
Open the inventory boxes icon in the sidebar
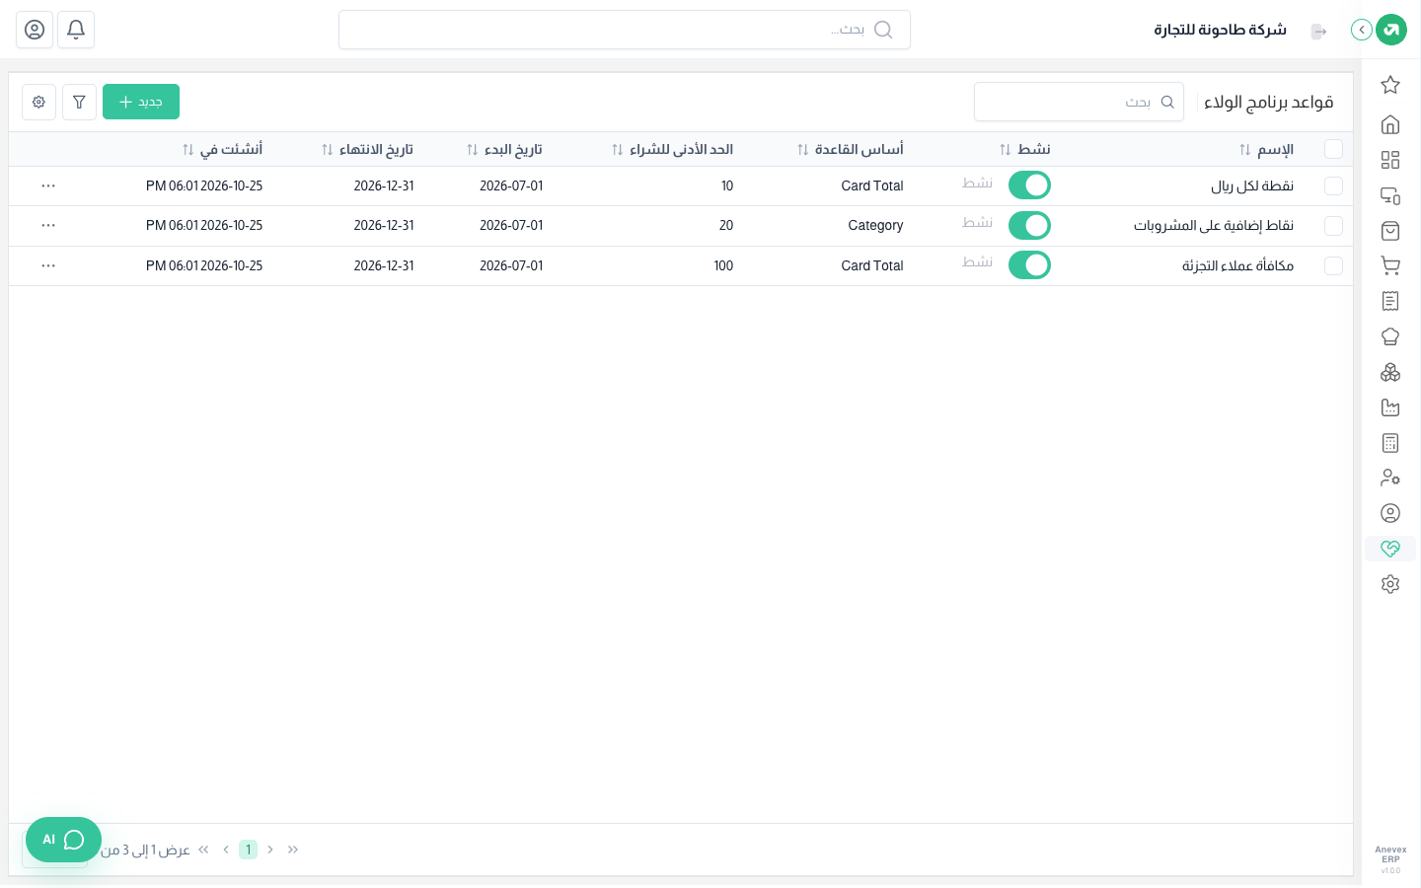coord(1390,372)
